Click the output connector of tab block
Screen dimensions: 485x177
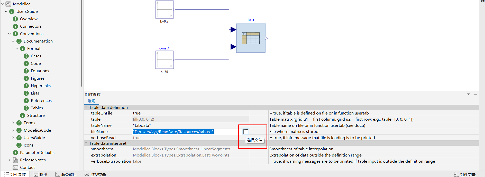pyautogui.click(x=267, y=38)
